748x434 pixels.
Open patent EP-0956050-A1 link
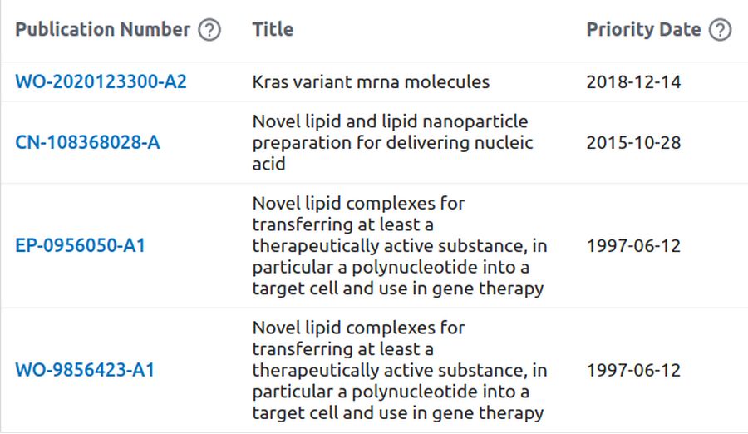80,245
